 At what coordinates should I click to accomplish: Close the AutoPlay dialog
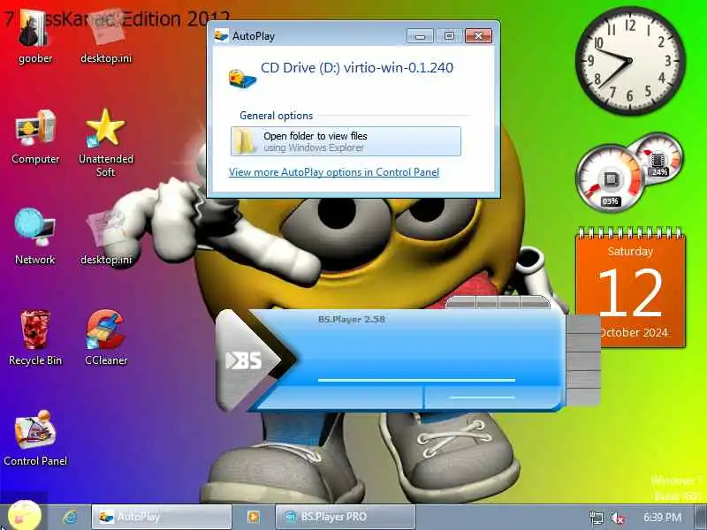click(x=478, y=36)
